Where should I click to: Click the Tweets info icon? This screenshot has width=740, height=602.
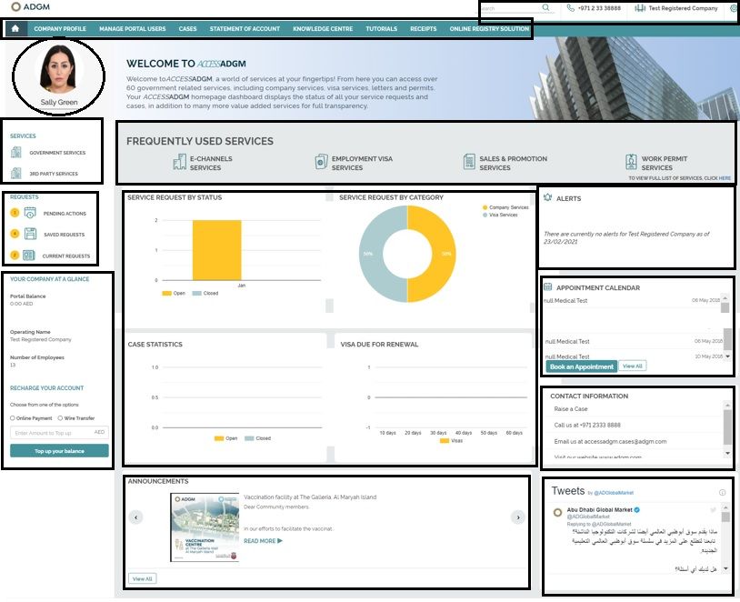click(722, 493)
